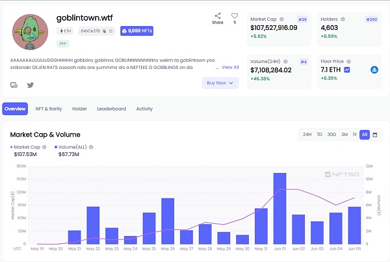Image resolution: width=390 pixels, height=262 pixels.
Task: Select the 24H time range
Action: (x=307, y=135)
